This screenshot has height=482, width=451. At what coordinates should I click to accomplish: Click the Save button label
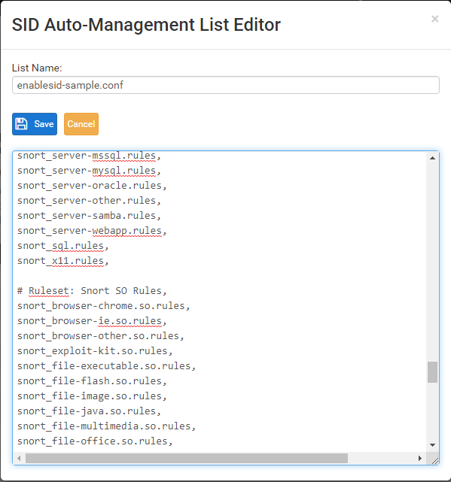click(x=44, y=124)
